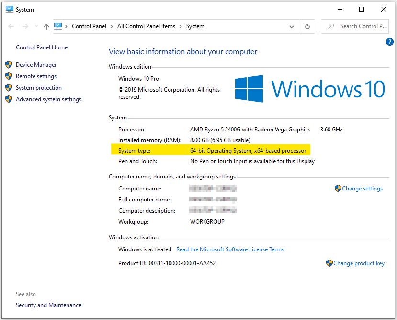397x320 pixels.
Task: Click the WORKGROUP value
Action: (207, 222)
